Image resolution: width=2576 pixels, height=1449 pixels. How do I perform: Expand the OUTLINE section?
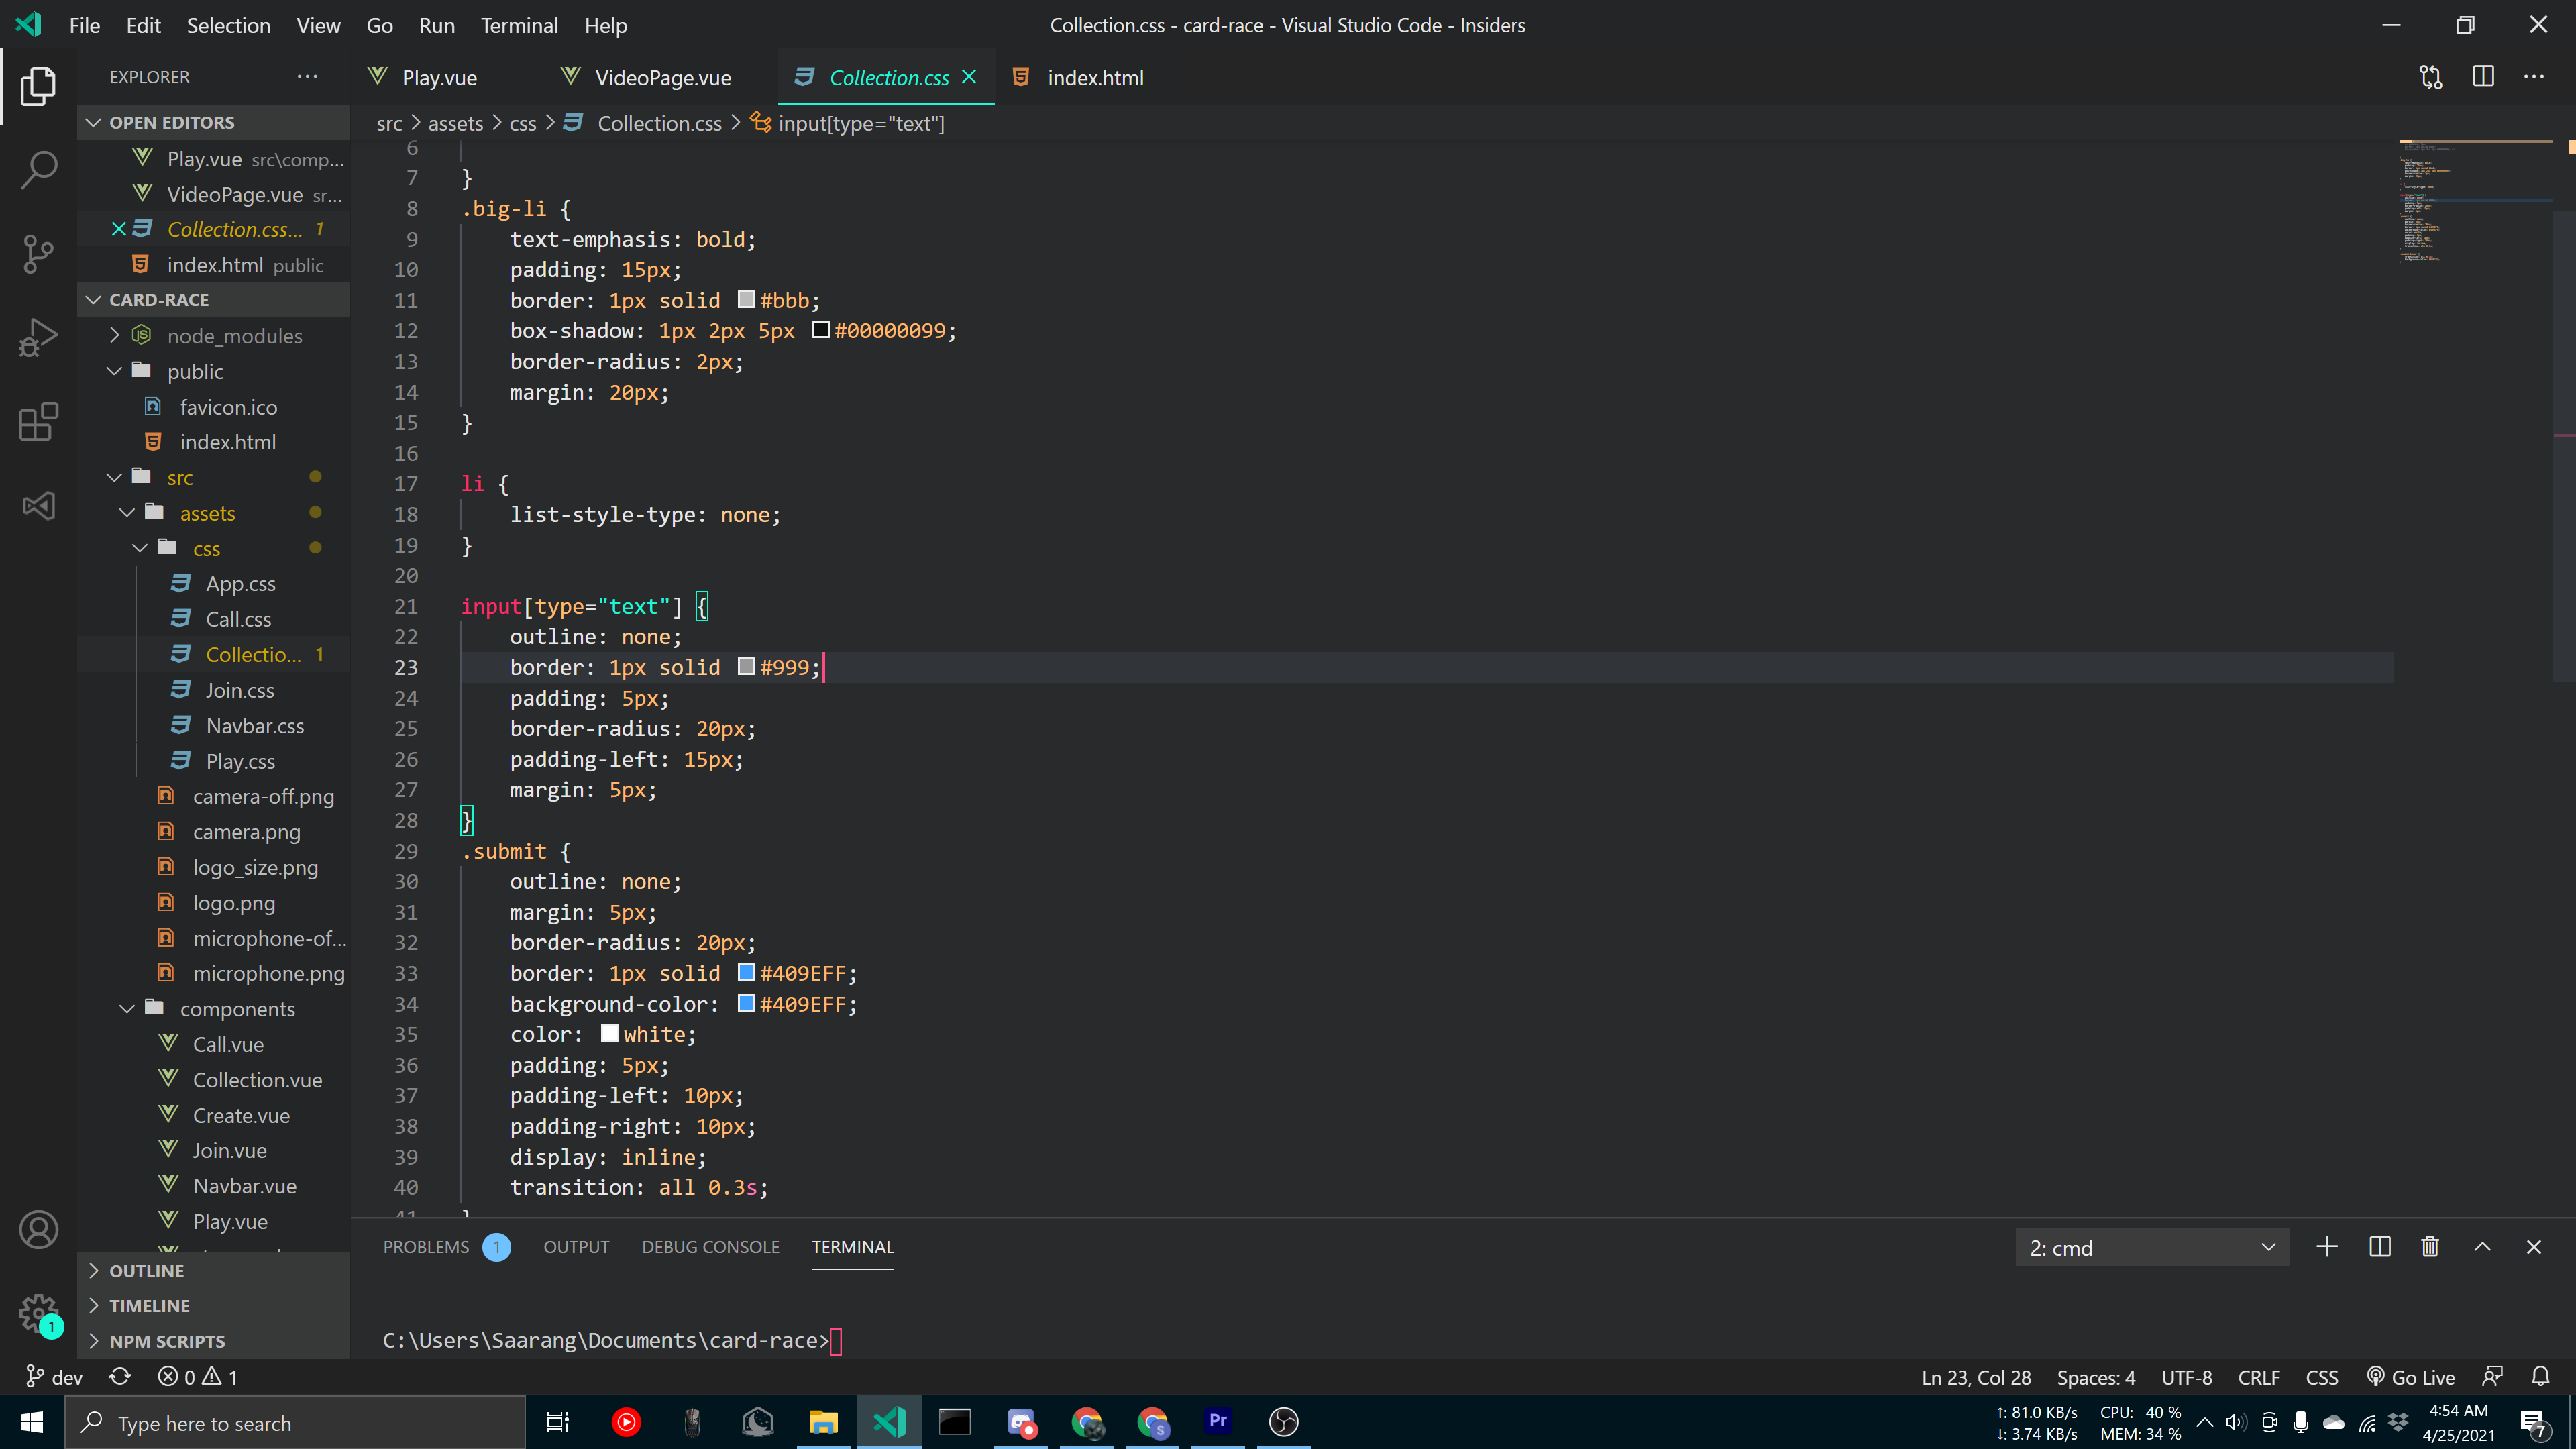(147, 1271)
